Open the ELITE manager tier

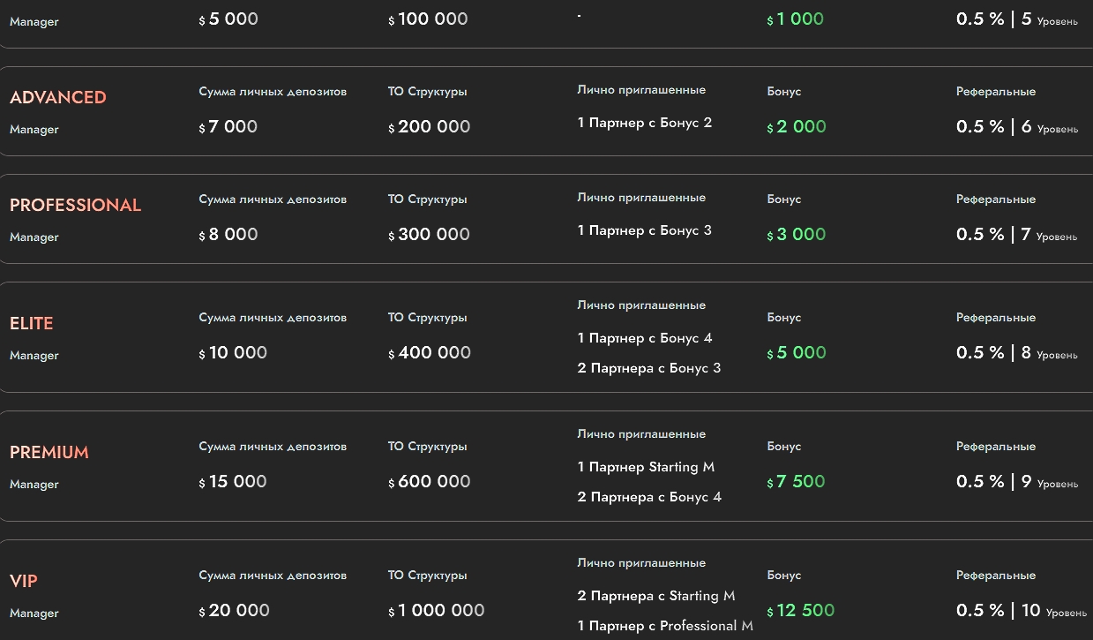click(x=32, y=323)
